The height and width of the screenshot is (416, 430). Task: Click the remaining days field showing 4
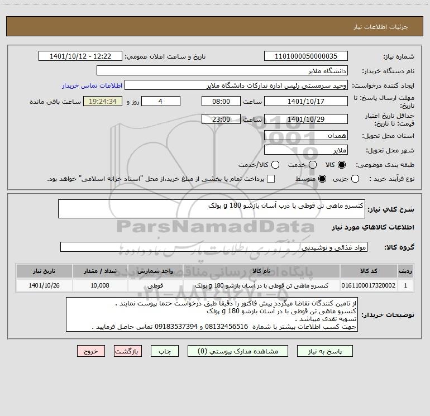click(x=161, y=101)
